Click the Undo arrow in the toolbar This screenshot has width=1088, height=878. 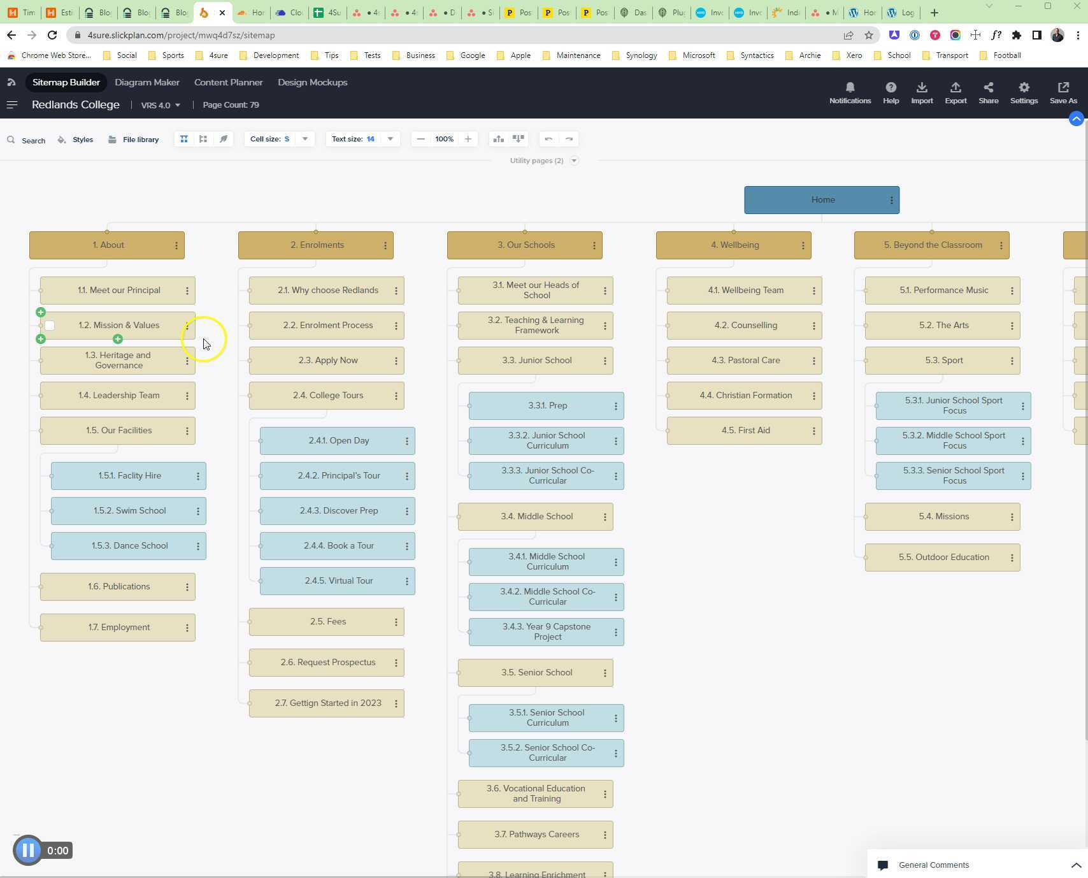tap(548, 138)
